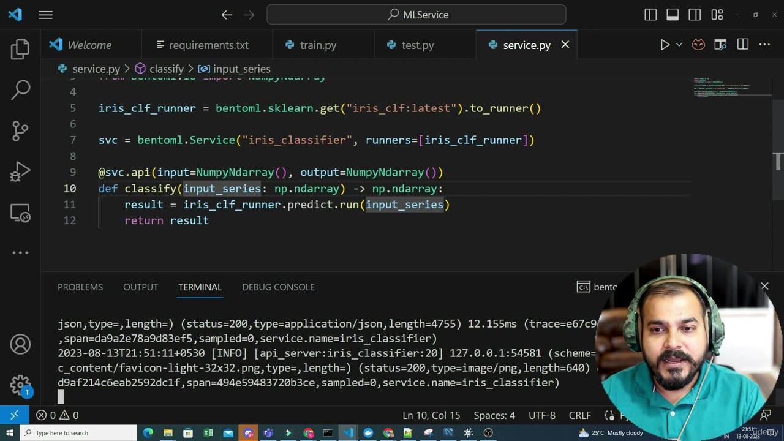Viewport: 784px width, 441px height.
Task: Close the service.py tab
Action: point(565,45)
